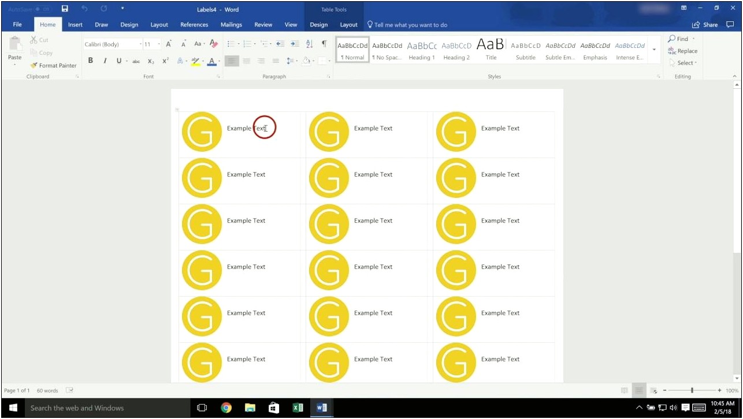
Task: Apply Subscript formatting
Action: coord(151,61)
